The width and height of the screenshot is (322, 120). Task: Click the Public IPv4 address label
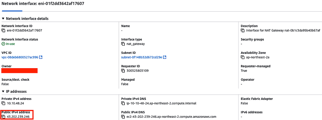pos(16,112)
